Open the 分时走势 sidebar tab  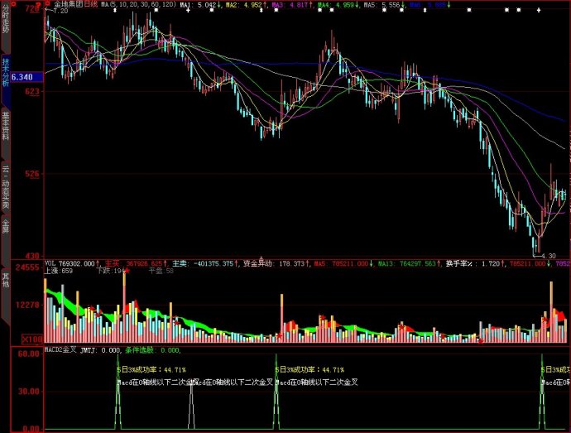click(x=5, y=24)
